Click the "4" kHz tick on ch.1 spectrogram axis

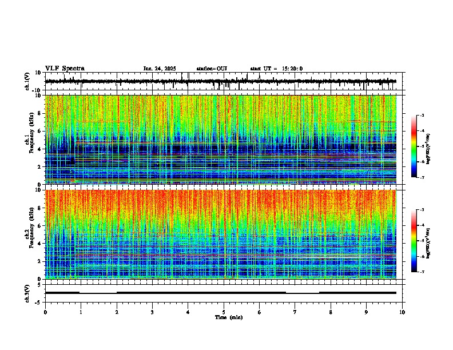tap(39, 149)
